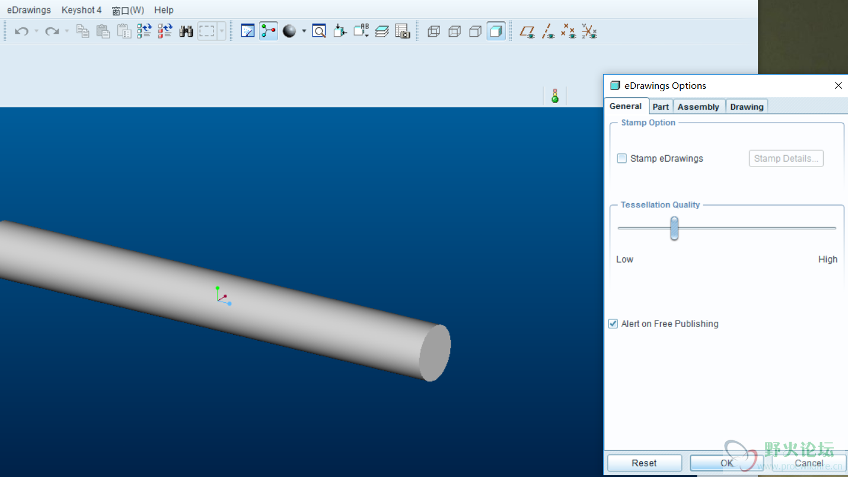Click the binoculars Find icon
This screenshot has height=477, width=848.
186,31
